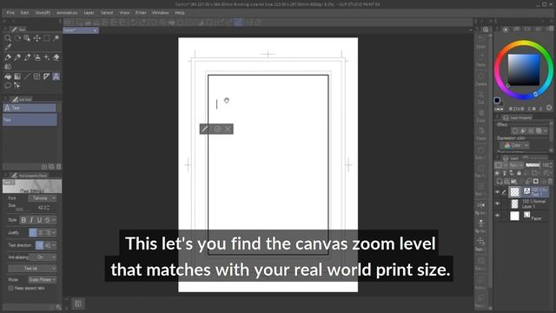Toggle Underline text style
The height and width of the screenshot is (313, 556).
tap(39, 220)
